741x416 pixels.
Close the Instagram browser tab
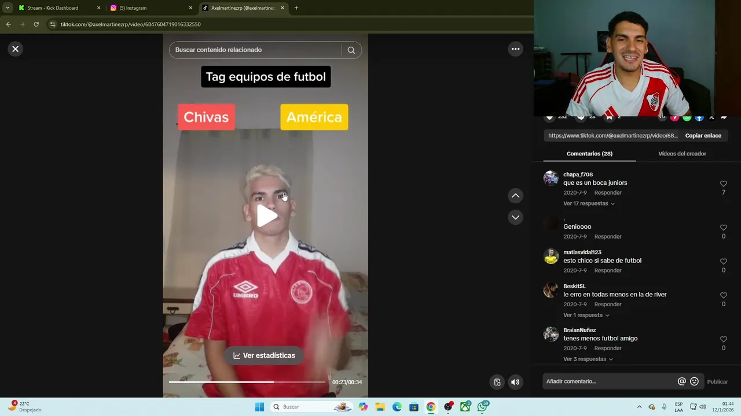(x=190, y=8)
